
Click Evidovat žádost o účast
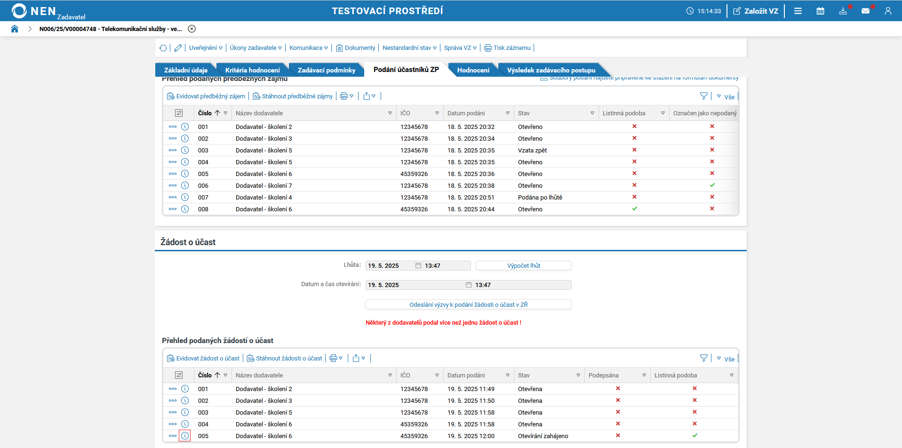point(203,359)
